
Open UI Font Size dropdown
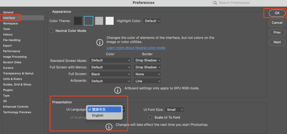174,110
